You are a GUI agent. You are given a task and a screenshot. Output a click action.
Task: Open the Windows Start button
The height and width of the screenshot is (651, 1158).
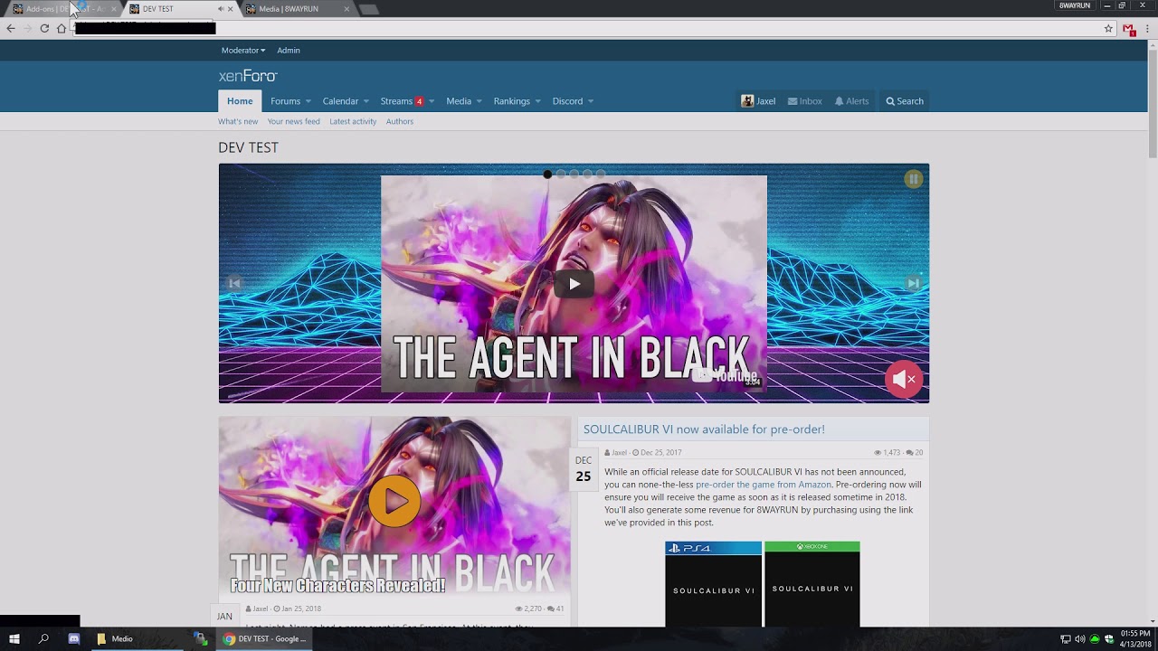tap(14, 638)
